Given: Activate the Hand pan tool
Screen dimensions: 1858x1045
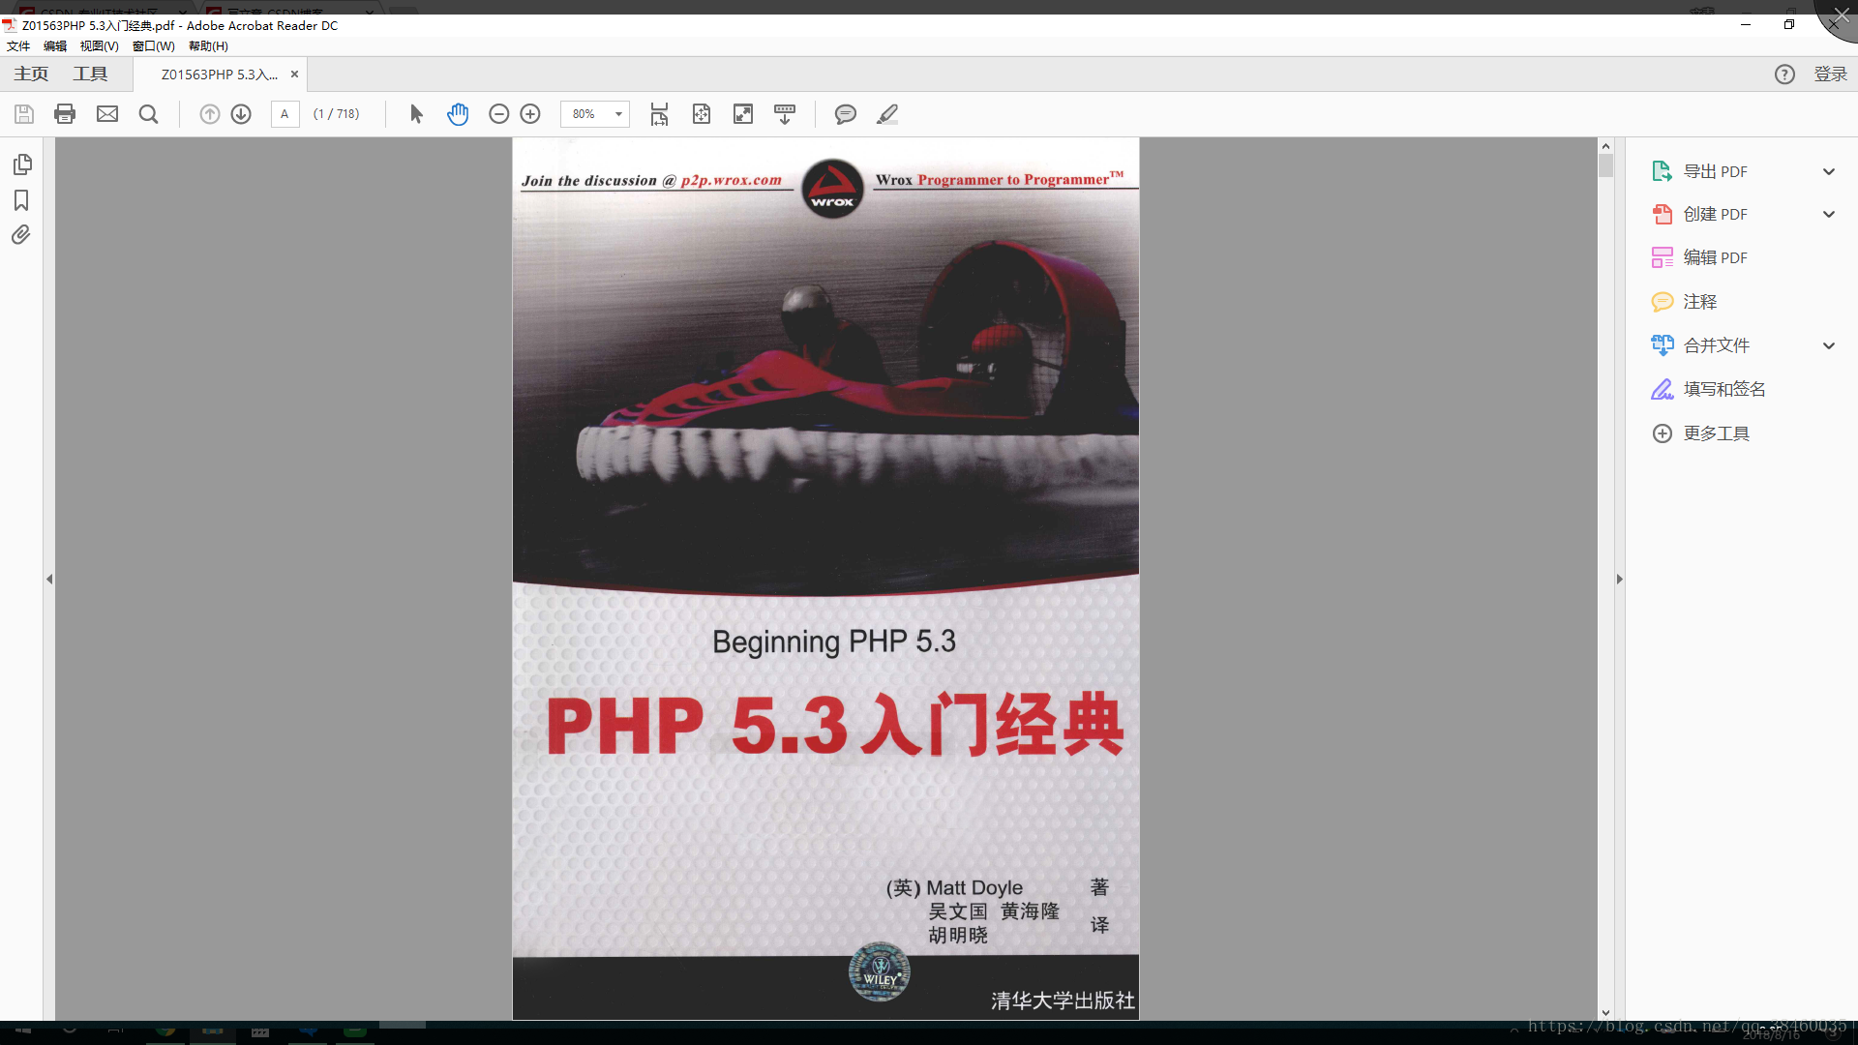Looking at the screenshot, I should [x=458, y=114].
